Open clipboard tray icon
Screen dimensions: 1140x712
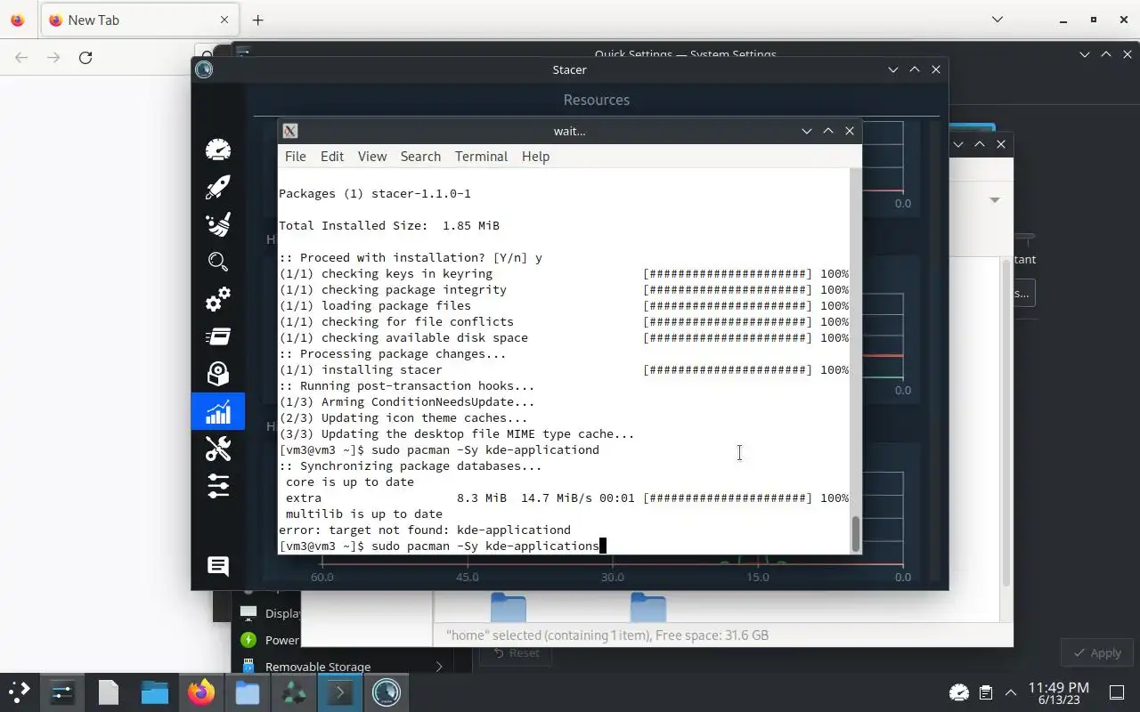point(985,692)
